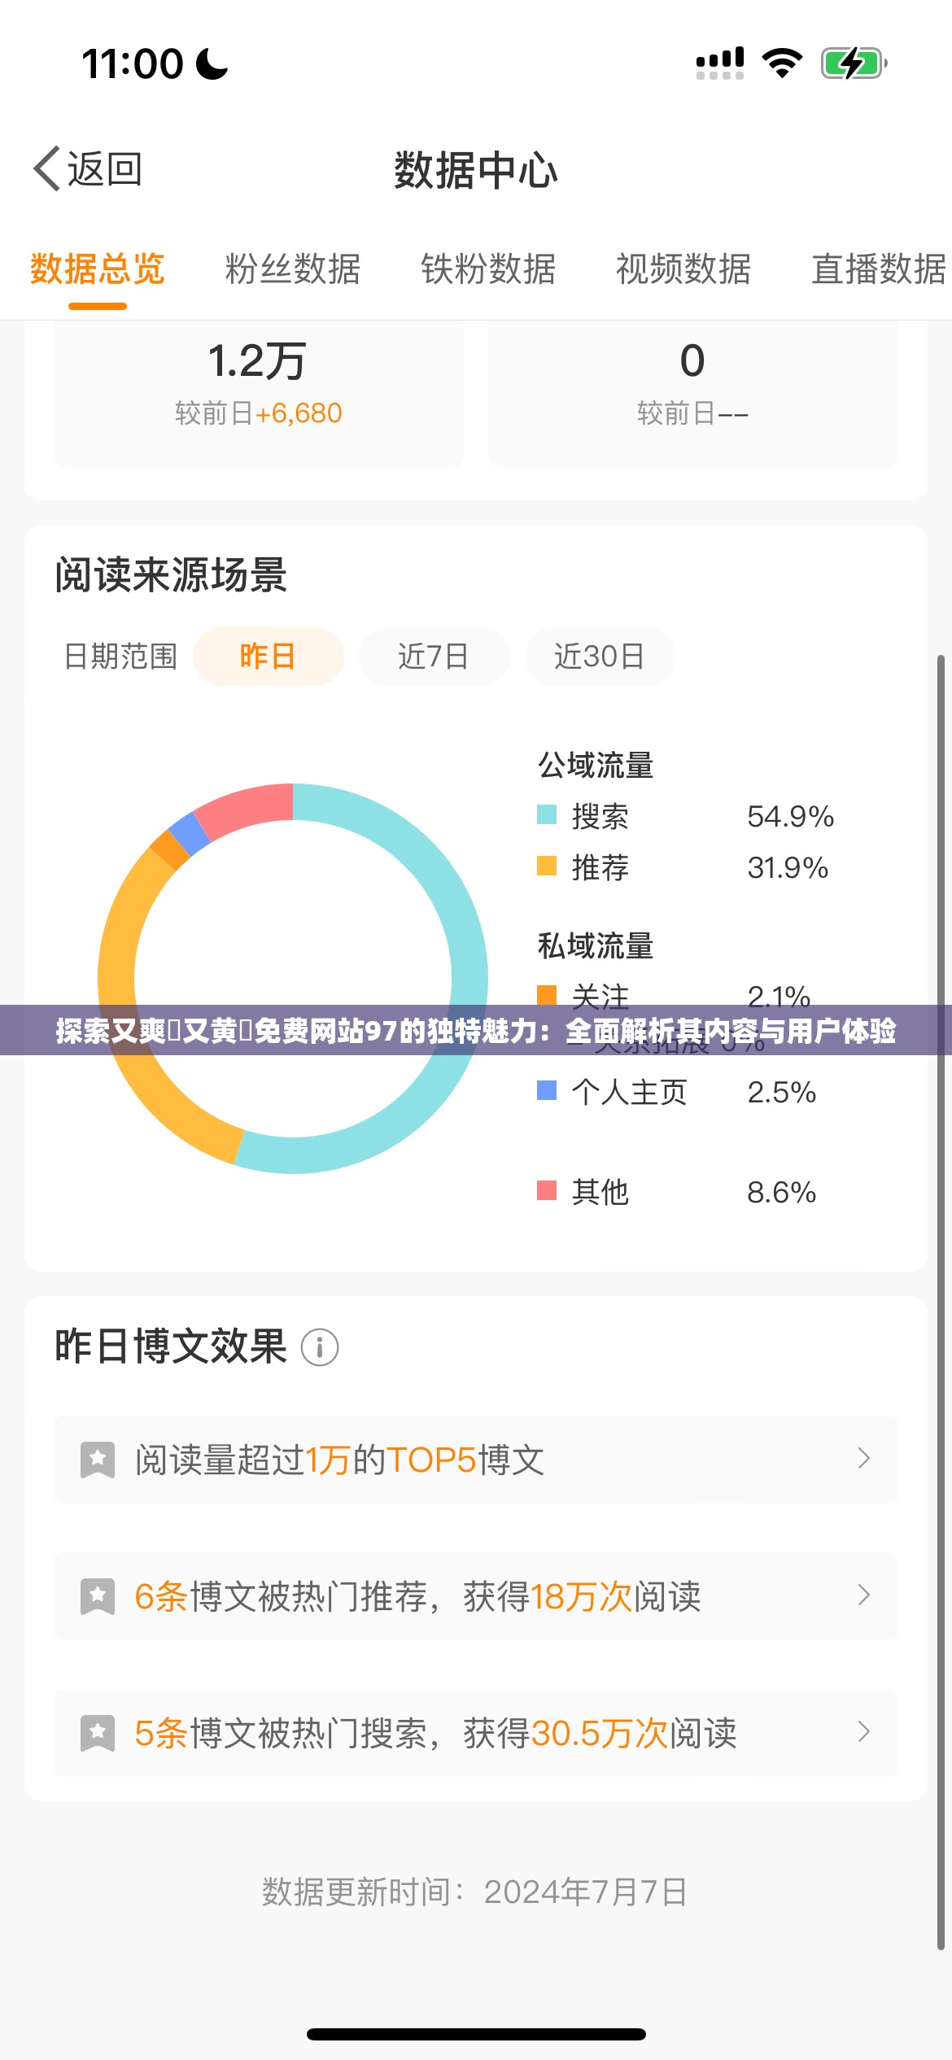Click the info icon beside 昨日博文效果
The image size is (952, 2060).
point(319,1346)
